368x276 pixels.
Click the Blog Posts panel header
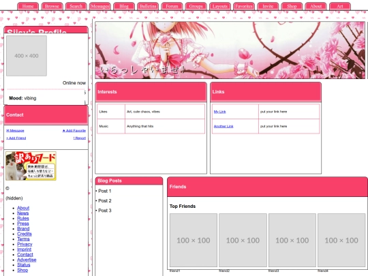coord(129,181)
